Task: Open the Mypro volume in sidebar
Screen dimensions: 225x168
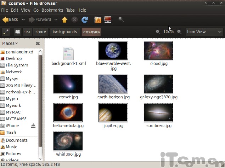Action: click(x=19, y=99)
